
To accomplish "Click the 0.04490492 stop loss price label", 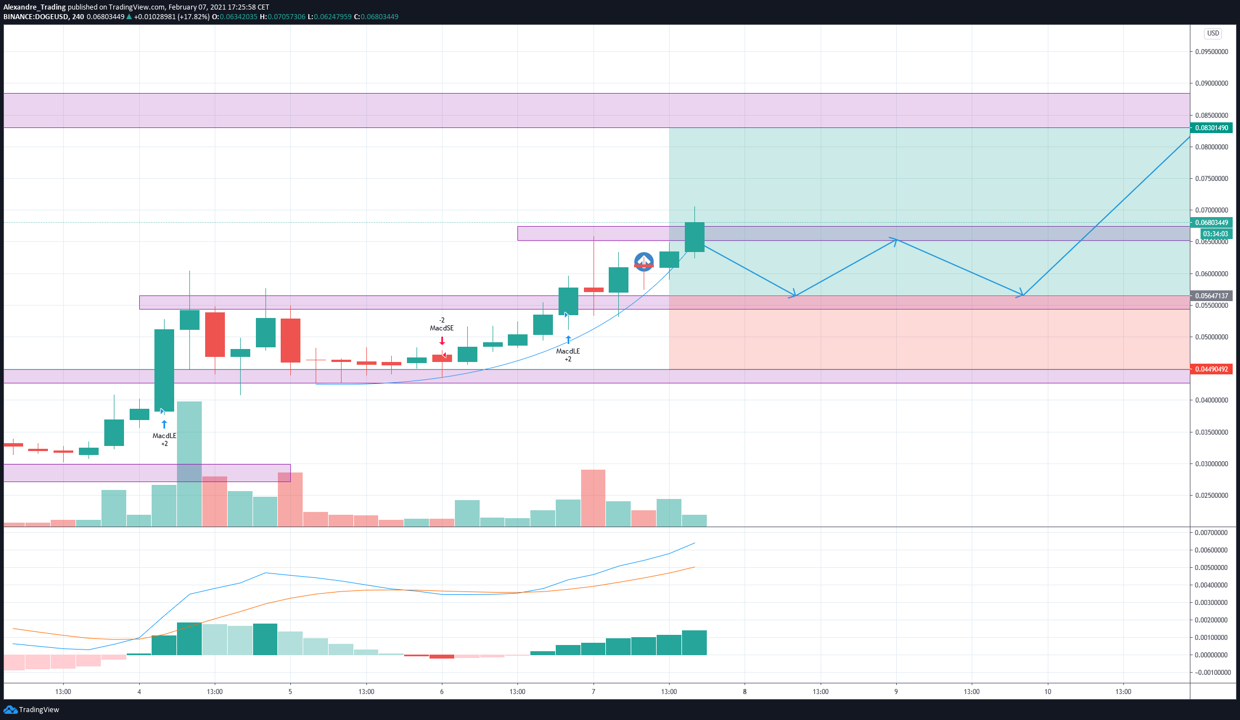I will [1211, 369].
